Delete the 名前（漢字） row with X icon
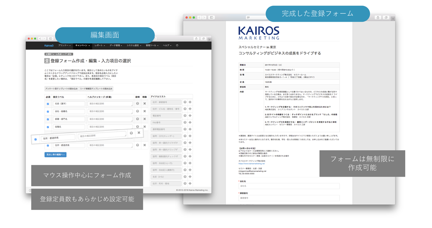432x228 pixels. tap(144, 104)
